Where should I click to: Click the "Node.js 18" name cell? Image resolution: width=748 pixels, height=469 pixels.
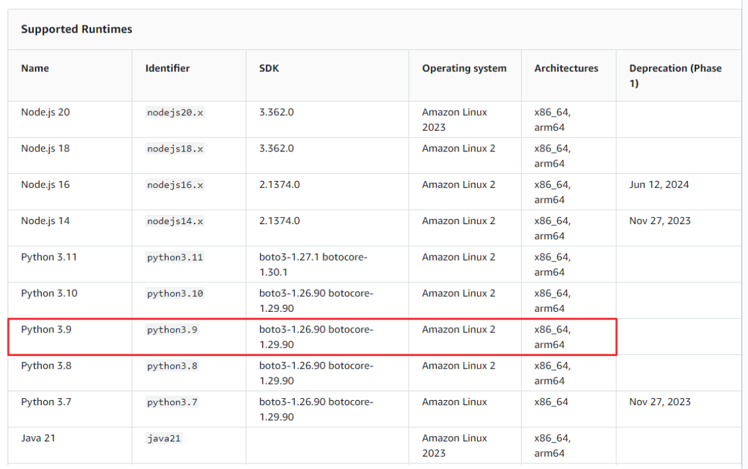[45, 148]
